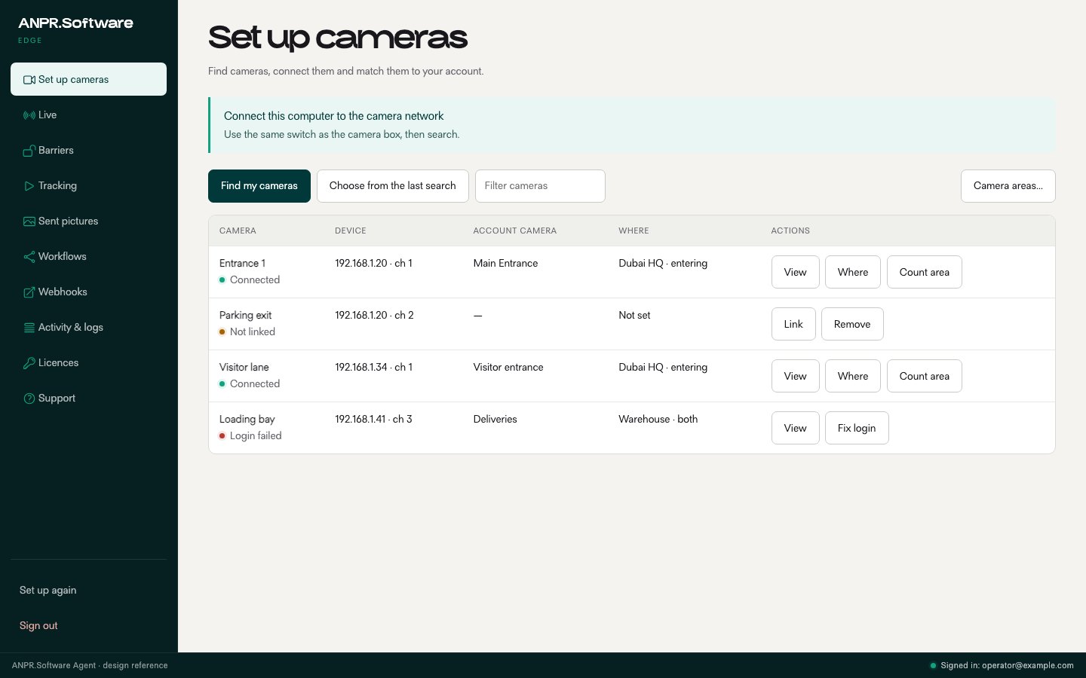Link the Parking exit camera
Screen dimensions: 1086x678
pos(793,324)
